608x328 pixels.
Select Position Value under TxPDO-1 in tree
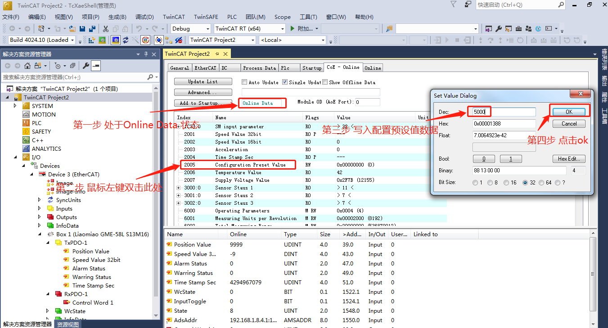pyautogui.click(x=91, y=251)
